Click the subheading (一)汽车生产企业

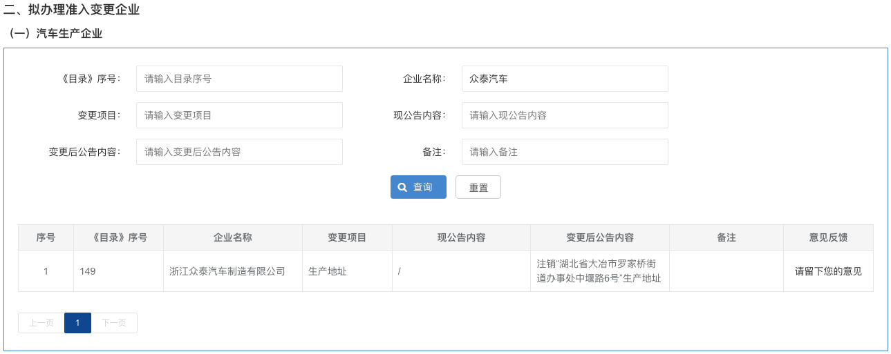point(53,33)
